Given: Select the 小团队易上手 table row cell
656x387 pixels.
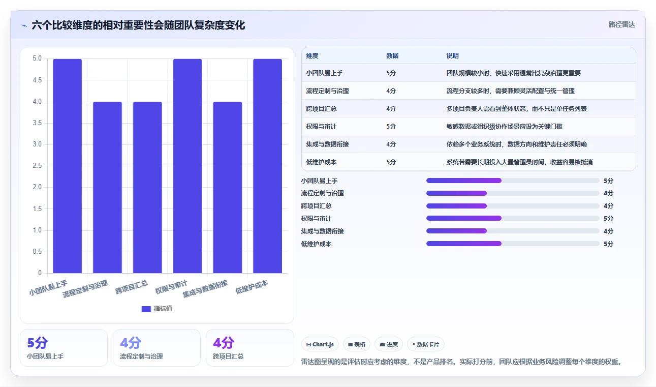Looking at the screenshot, I should 324,73.
